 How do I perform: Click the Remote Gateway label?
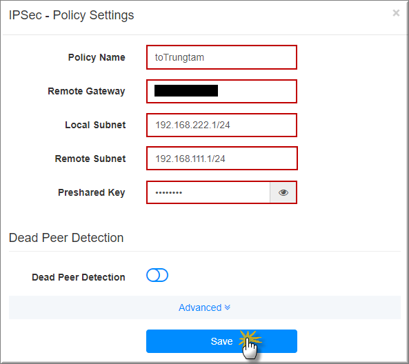coord(86,91)
